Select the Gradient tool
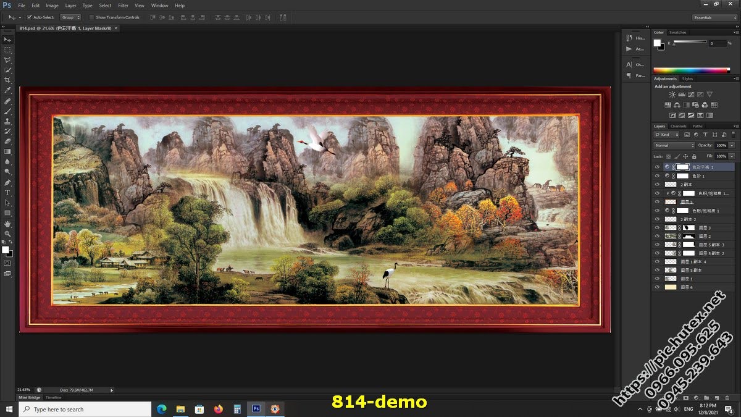 pyautogui.click(x=7, y=151)
